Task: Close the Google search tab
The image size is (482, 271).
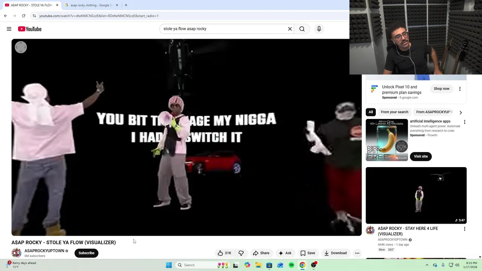Action: (x=117, y=5)
